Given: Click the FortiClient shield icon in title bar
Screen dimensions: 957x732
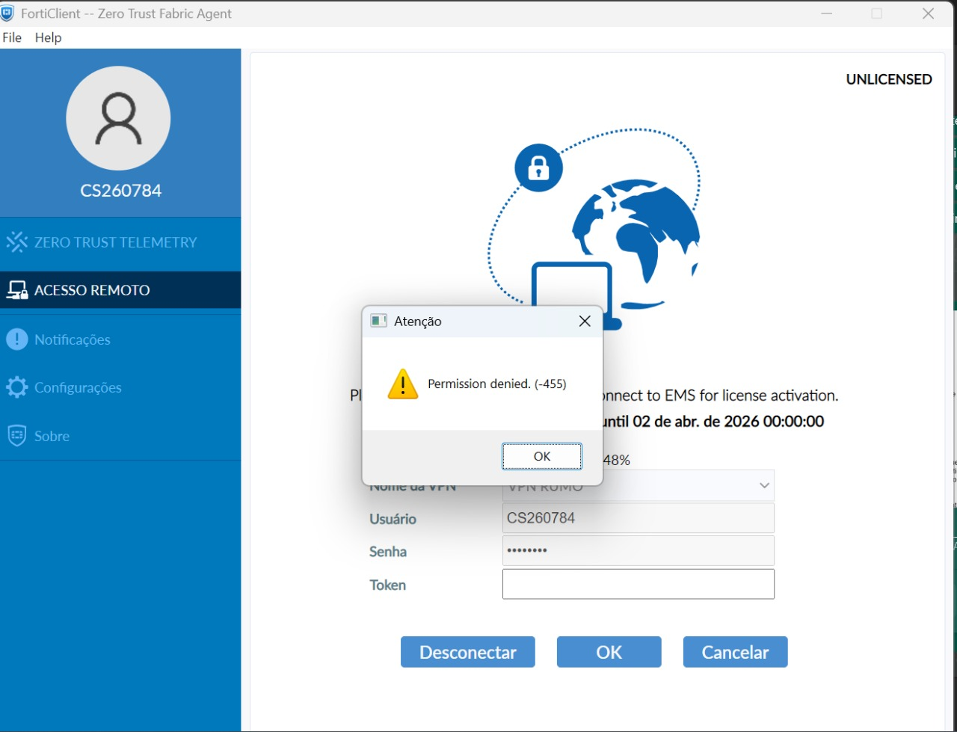Looking at the screenshot, I should pyautogui.click(x=7, y=13).
